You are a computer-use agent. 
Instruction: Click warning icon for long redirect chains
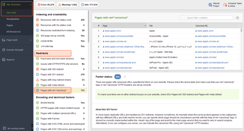pyautogui.click(x=38, y=80)
